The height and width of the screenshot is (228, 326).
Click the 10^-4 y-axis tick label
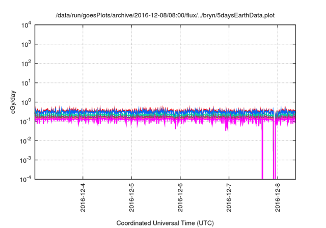pyautogui.click(x=25, y=180)
